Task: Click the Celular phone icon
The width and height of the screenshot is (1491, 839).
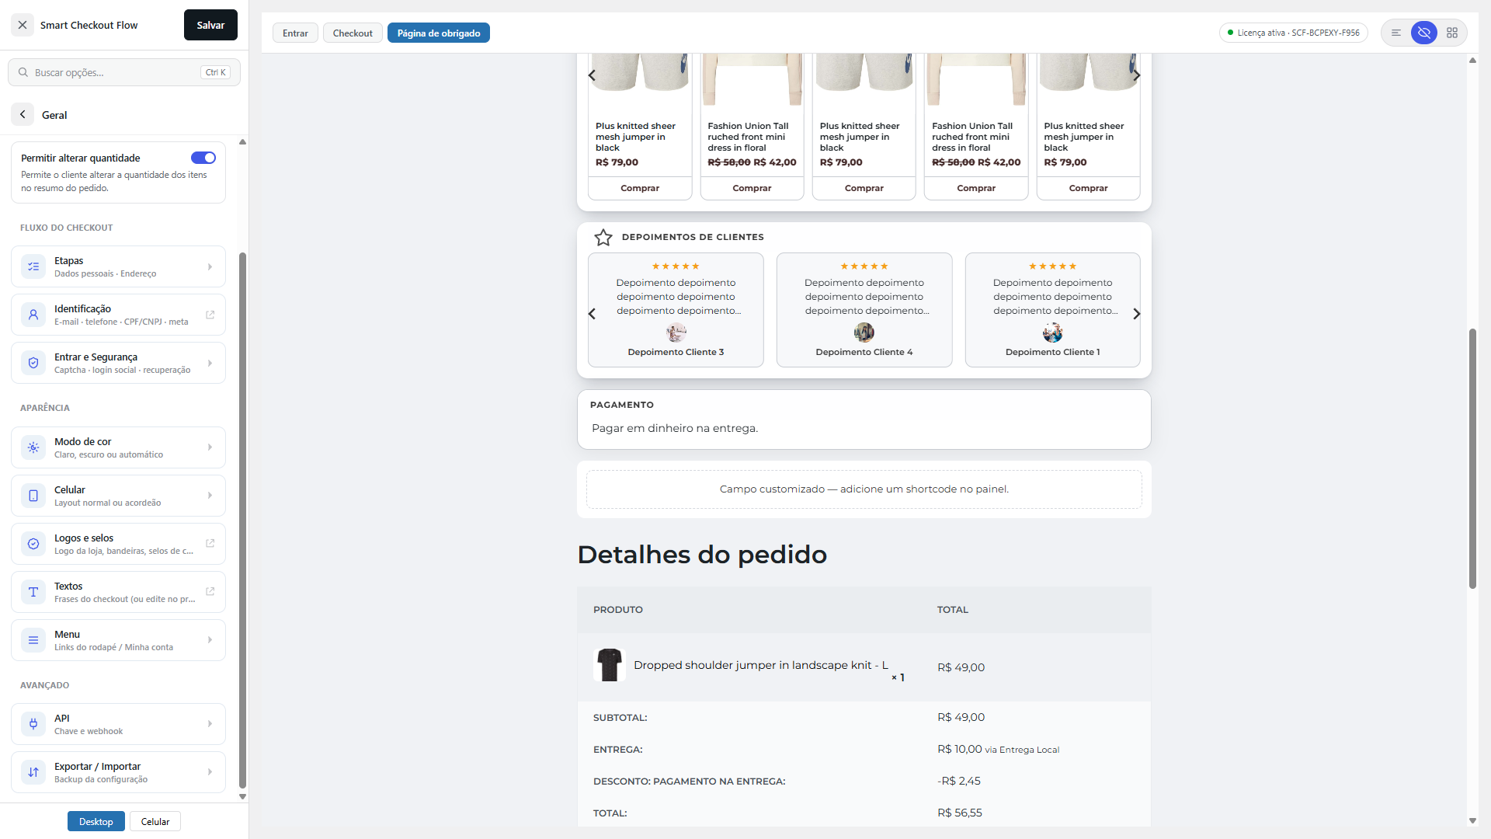Action: [x=33, y=496]
